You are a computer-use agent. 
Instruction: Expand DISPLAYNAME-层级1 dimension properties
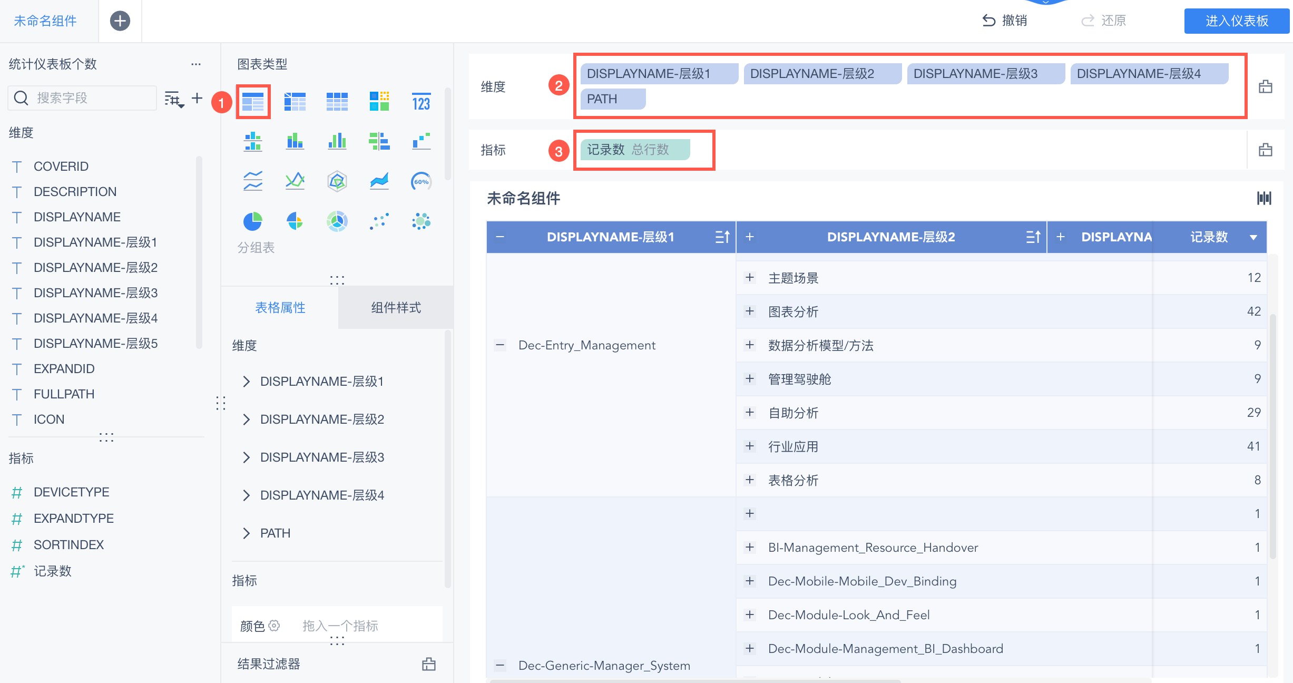click(x=246, y=382)
